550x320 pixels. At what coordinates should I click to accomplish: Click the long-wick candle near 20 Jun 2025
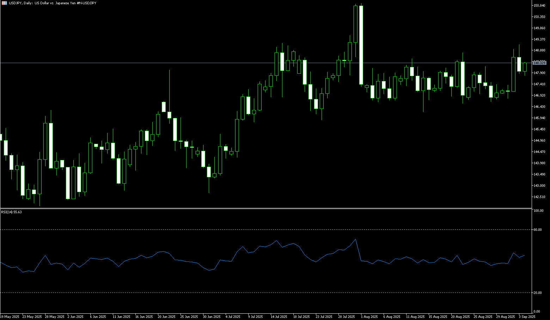click(x=169, y=115)
